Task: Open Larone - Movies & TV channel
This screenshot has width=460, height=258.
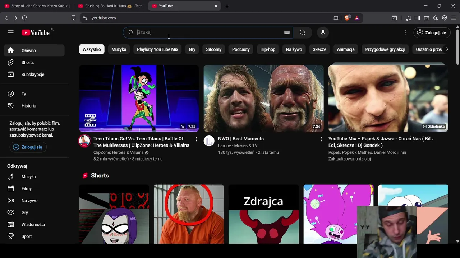Action: pos(238,146)
